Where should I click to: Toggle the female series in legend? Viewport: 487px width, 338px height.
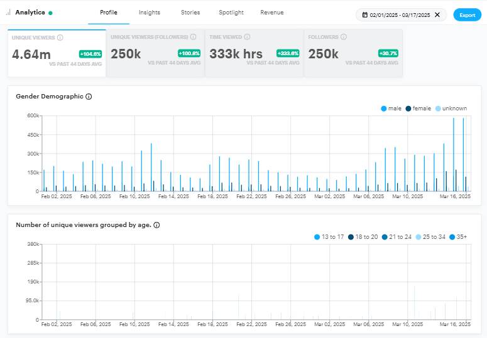pyautogui.click(x=418, y=108)
